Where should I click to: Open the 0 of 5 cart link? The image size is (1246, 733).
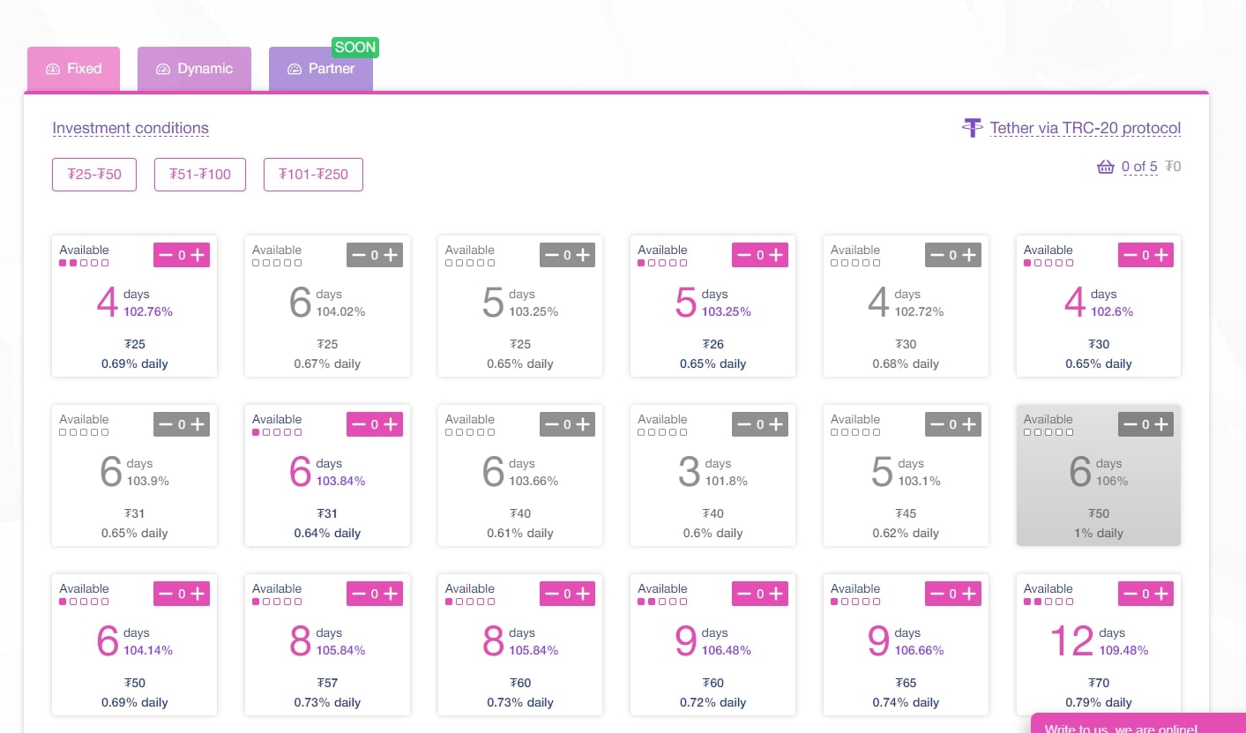(x=1139, y=167)
